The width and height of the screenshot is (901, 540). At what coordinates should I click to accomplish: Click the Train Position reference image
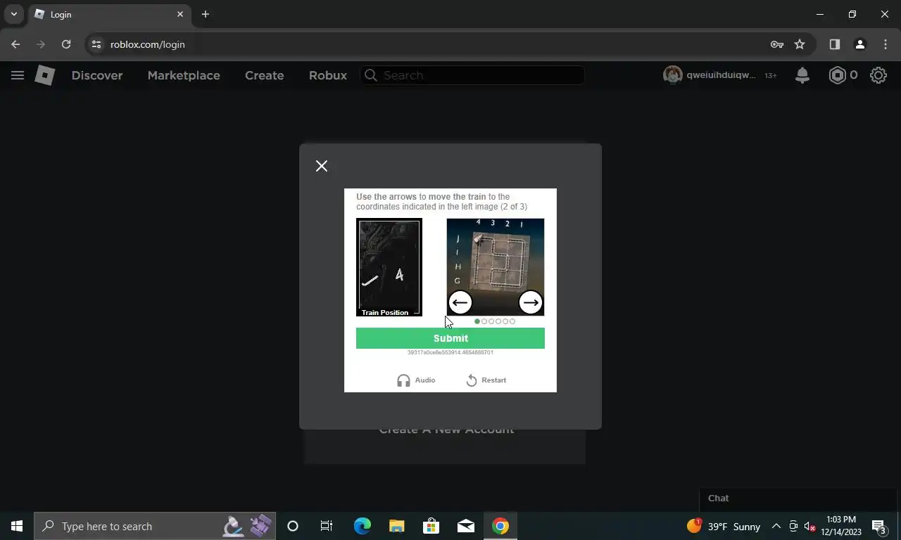pyautogui.click(x=389, y=267)
